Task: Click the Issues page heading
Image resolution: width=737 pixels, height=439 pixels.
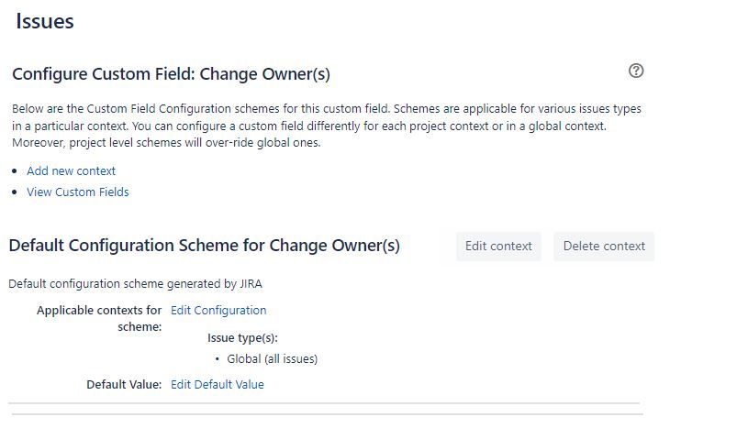Action: [x=45, y=21]
